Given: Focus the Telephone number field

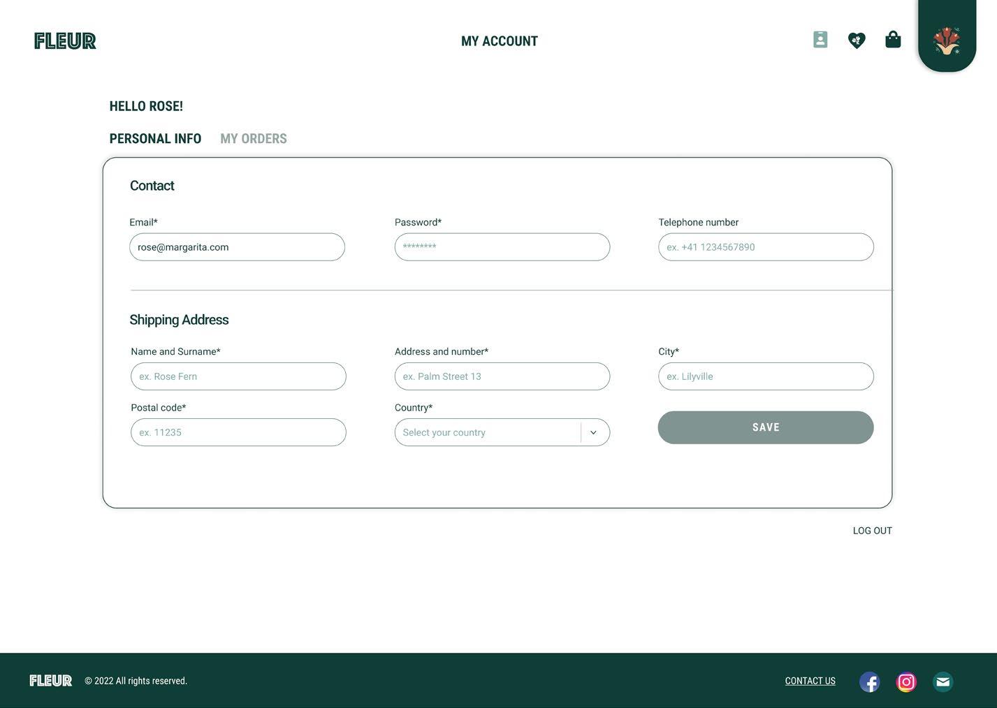Looking at the screenshot, I should 766,247.
